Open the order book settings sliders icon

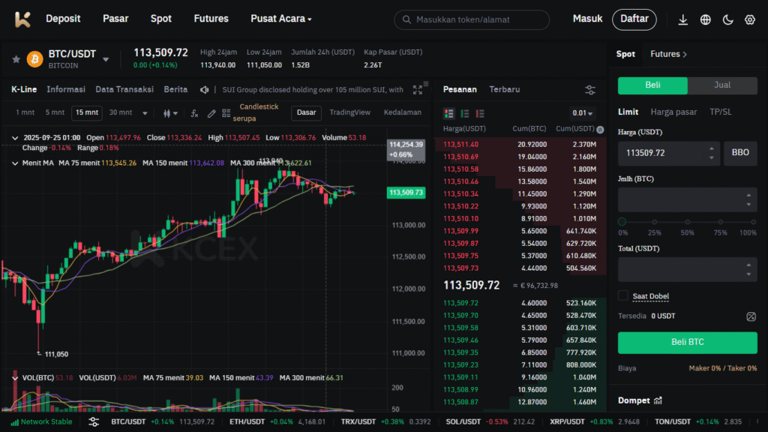[x=590, y=89]
